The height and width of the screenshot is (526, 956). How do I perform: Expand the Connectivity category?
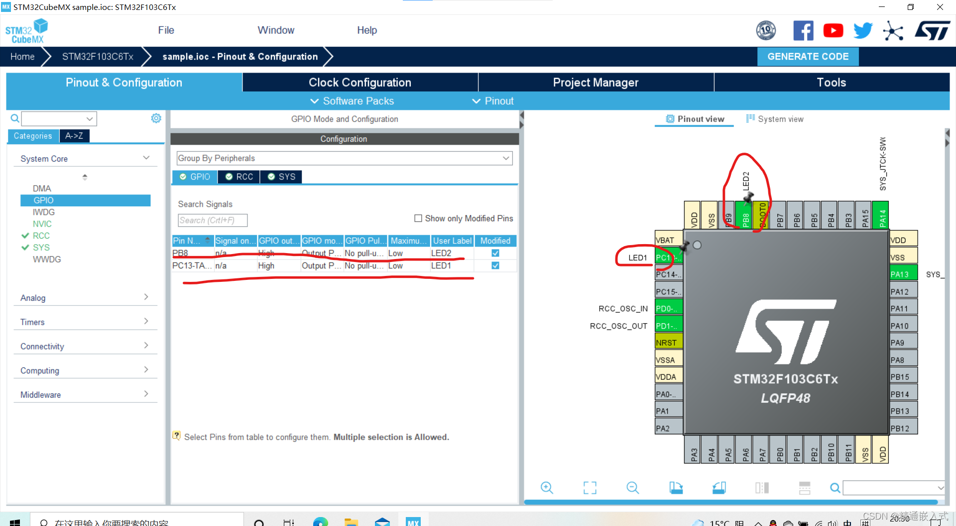85,347
